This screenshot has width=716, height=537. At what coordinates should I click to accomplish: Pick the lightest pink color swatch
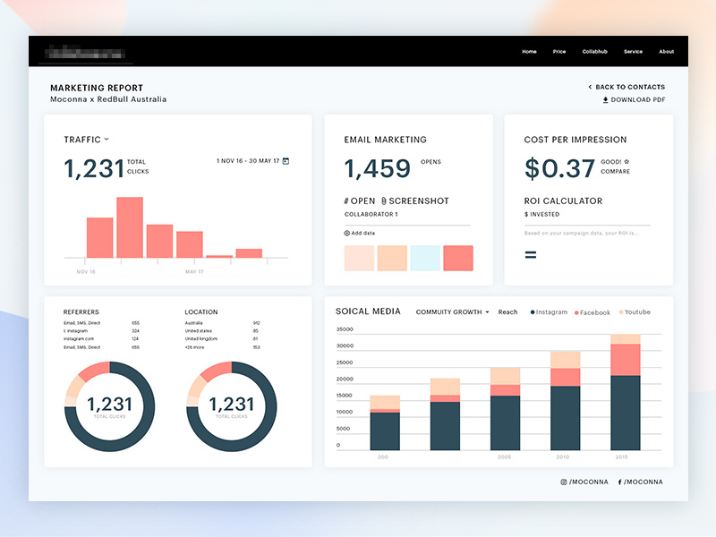359,258
